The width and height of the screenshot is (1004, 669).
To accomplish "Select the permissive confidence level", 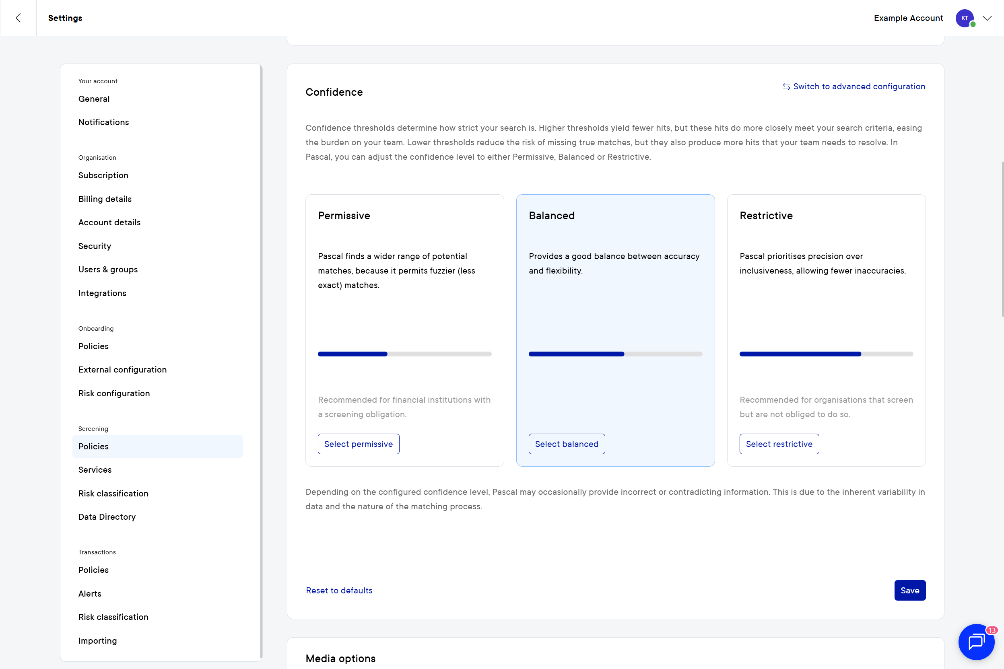I will [358, 444].
